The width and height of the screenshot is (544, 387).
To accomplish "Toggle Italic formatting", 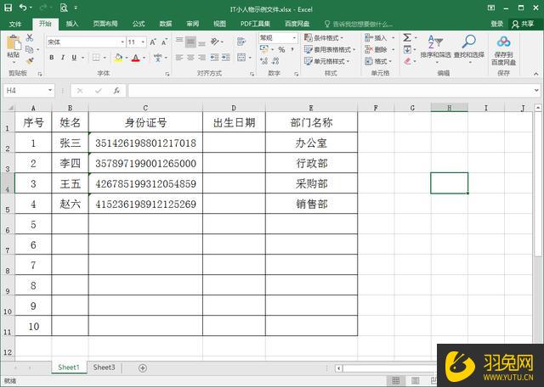I will (x=63, y=58).
